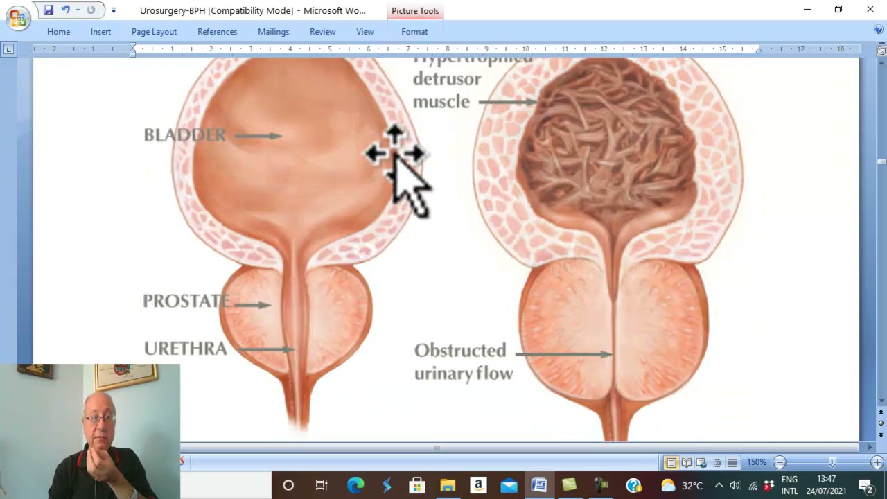
Task: Open the camera recorder app on taskbar
Action: tap(600, 485)
